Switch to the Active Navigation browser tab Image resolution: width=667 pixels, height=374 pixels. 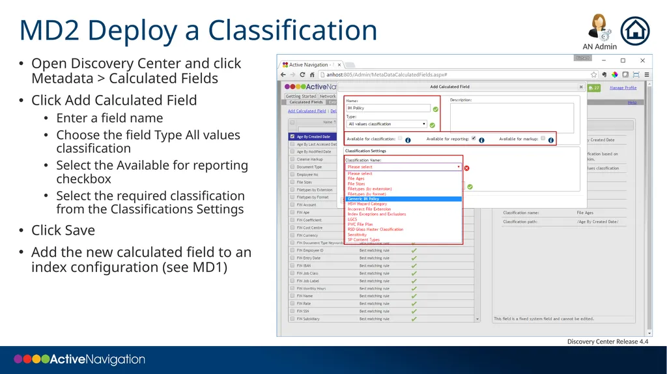(x=311, y=64)
